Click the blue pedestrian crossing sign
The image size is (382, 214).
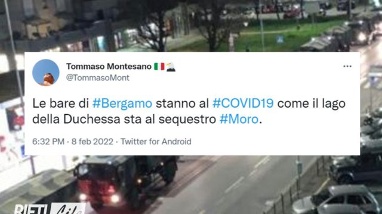coord(280,40)
